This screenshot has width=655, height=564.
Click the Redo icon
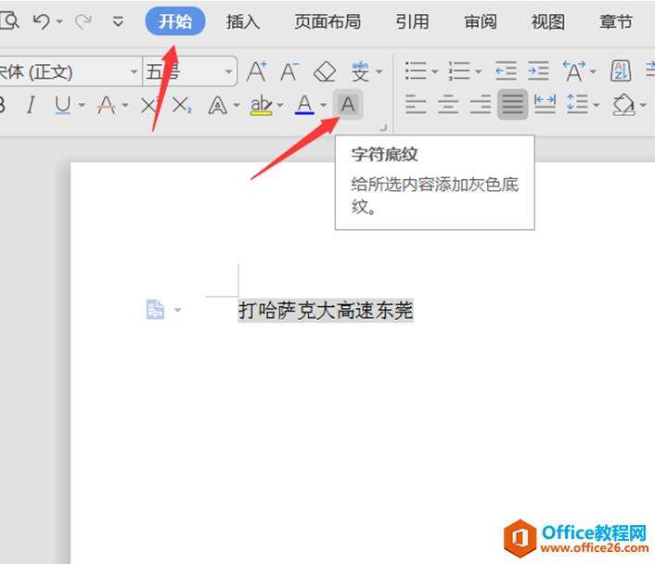tap(83, 21)
